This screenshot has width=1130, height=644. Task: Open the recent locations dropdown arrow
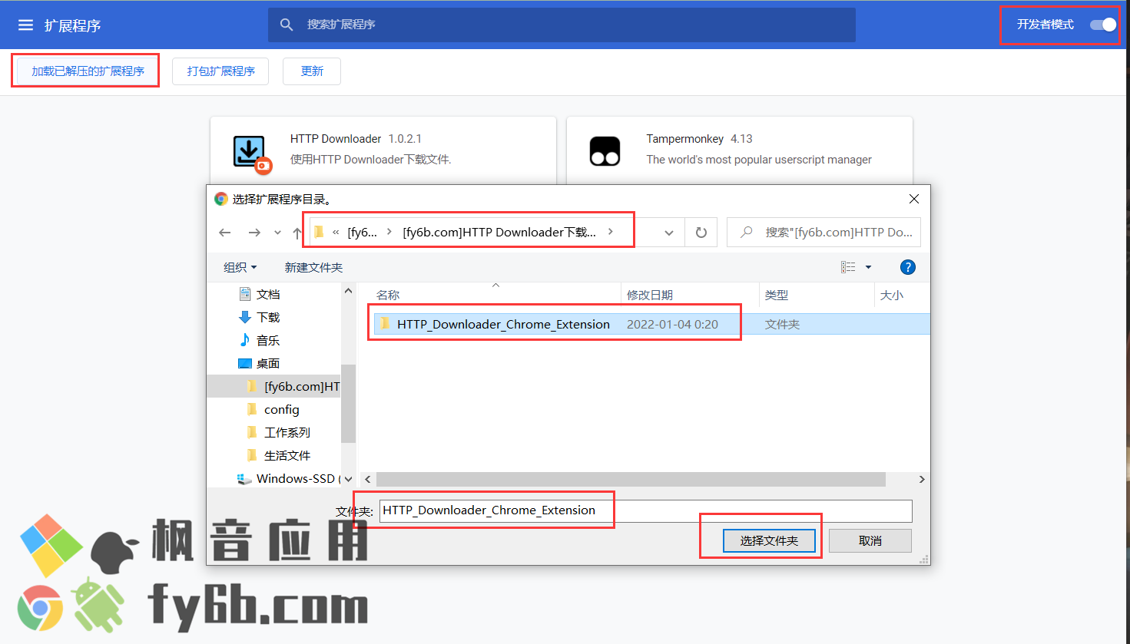click(x=277, y=233)
